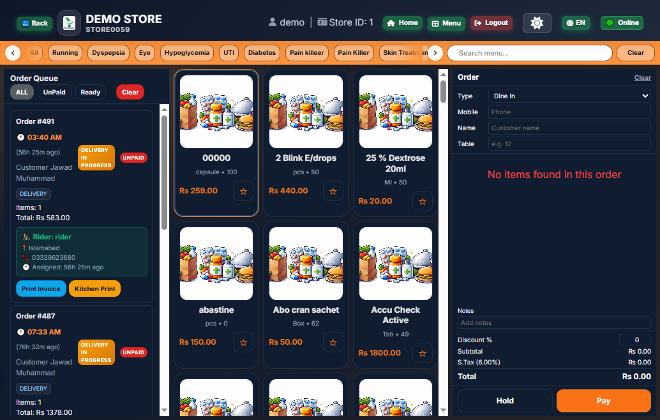Filter order queue by ALL

click(x=22, y=92)
